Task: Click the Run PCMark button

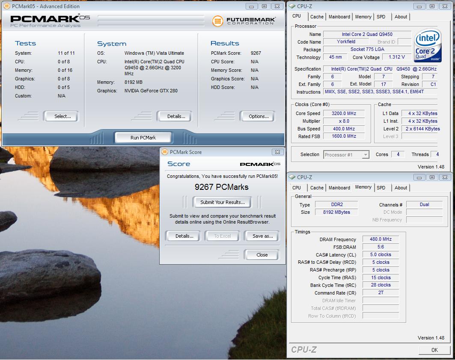Action: coord(143,138)
